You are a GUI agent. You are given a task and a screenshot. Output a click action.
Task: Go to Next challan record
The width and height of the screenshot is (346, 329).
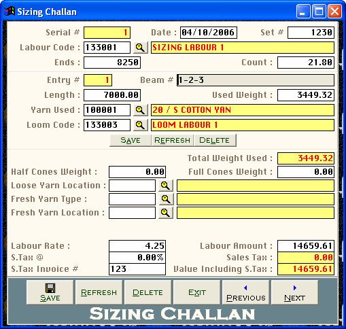[295, 292]
